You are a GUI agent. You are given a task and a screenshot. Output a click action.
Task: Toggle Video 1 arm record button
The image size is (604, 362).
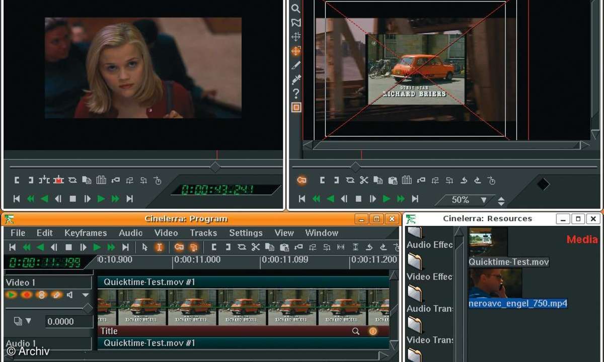click(x=27, y=295)
